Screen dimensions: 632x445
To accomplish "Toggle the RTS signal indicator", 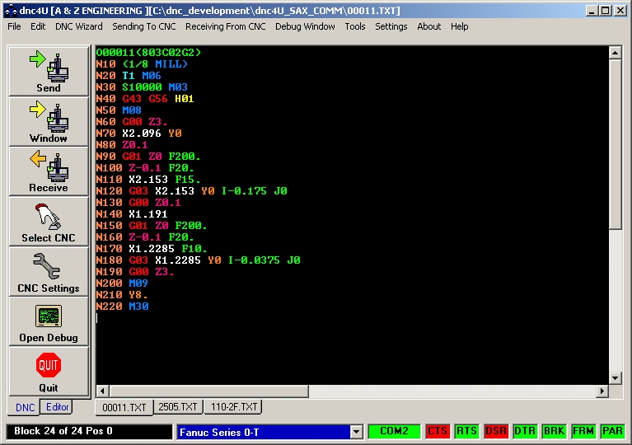I will pyautogui.click(x=466, y=431).
